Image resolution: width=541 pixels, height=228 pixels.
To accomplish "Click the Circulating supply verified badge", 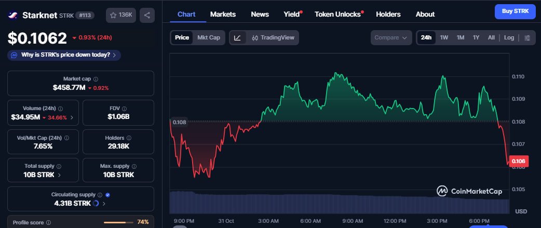I will (x=107, y=194).
